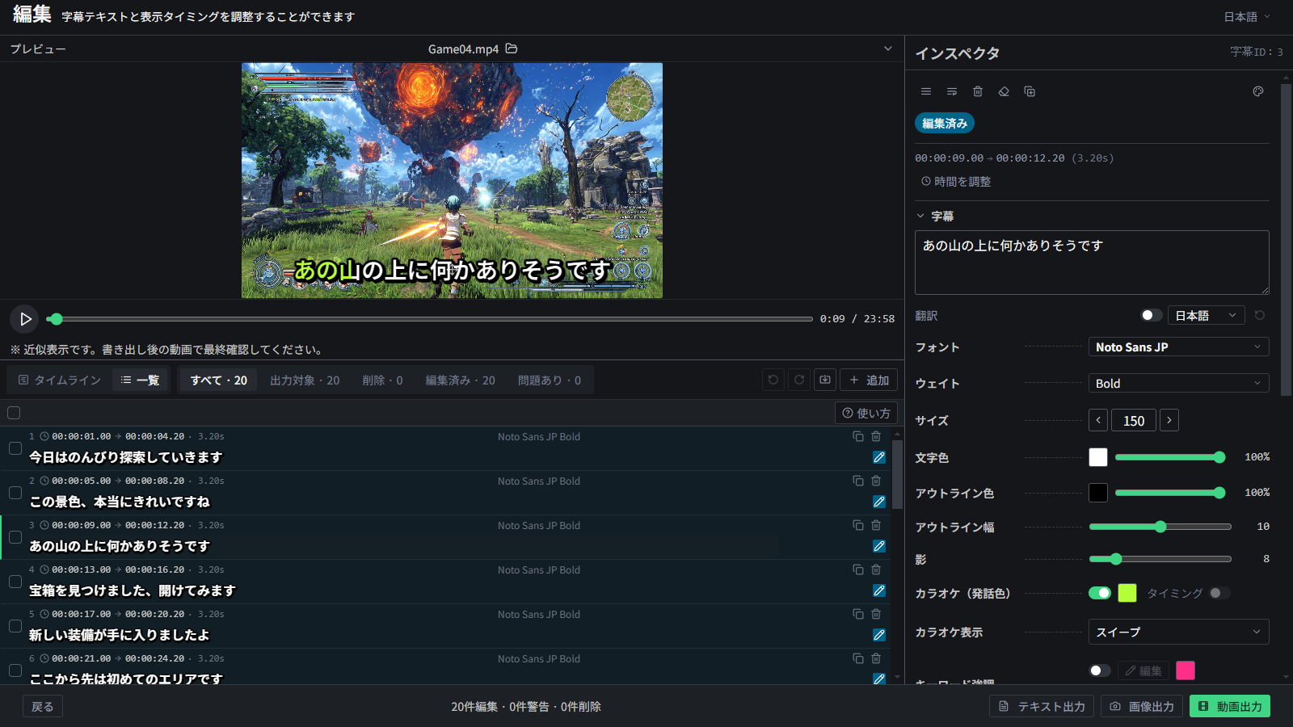This screenshot has width=1293, height=727.
Task: Open the 使い方 help button
Action: click(x=866, y=413)
